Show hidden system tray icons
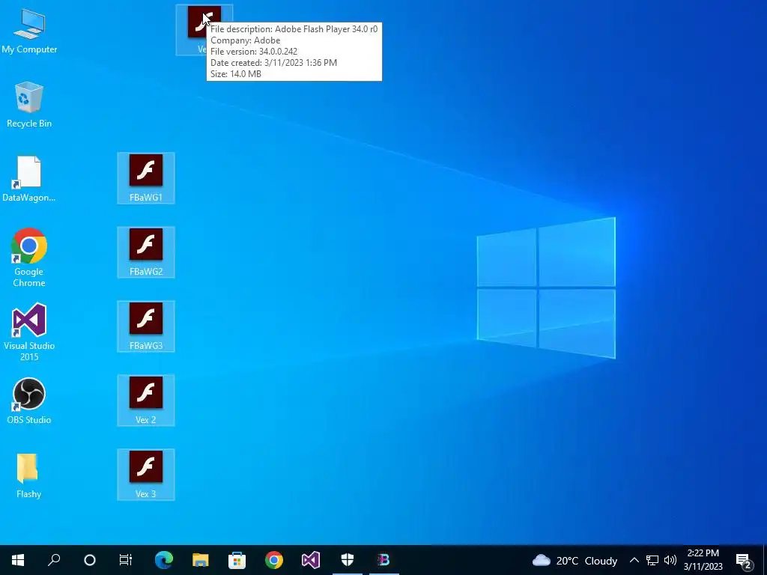This screenshot has height=575, width=767. pos(634,560)
